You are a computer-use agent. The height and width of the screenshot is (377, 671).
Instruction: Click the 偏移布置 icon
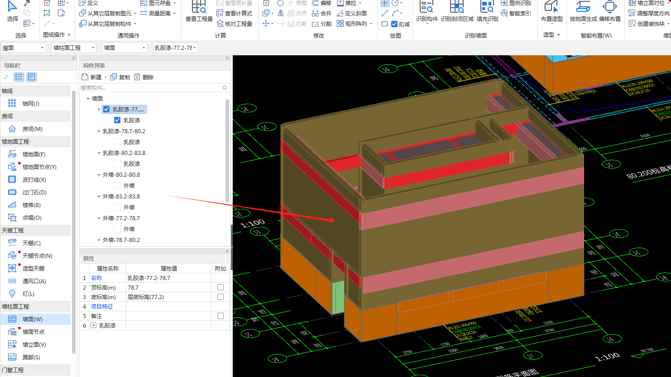[609, 6]
